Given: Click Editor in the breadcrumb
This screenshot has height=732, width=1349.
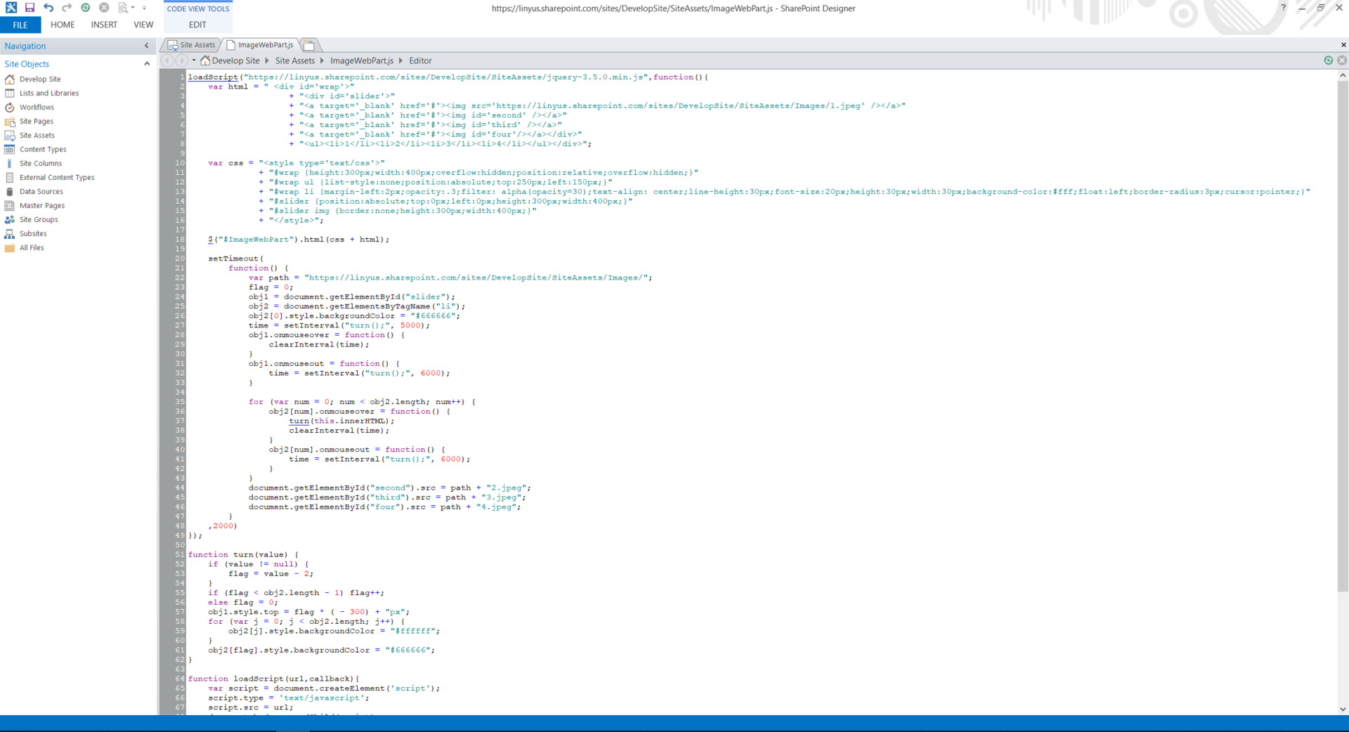Looking at the screenshot, I should 420,61.
